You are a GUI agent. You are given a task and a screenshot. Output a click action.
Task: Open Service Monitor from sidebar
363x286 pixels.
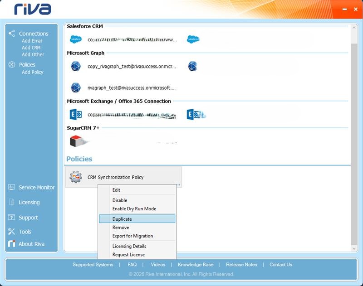tap(37, 187)
